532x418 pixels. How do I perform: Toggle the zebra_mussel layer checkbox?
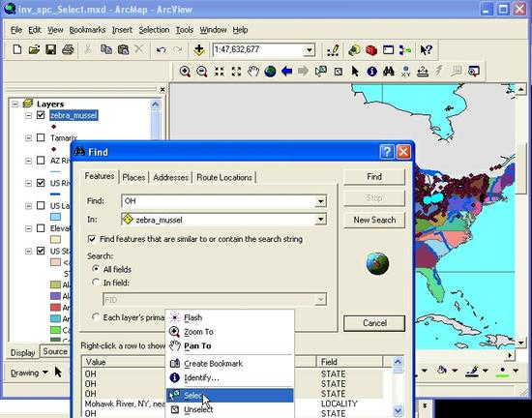coord(41,115)
